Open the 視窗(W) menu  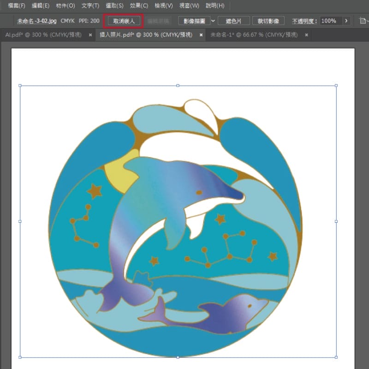point(190,6)
